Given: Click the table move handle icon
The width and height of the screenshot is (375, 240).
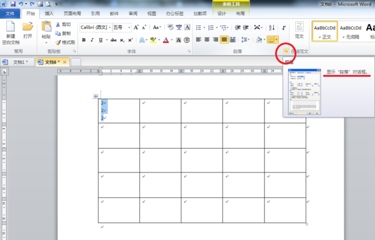Looking at the screenshot, I should pyautogui.click(x=96, y=96).
